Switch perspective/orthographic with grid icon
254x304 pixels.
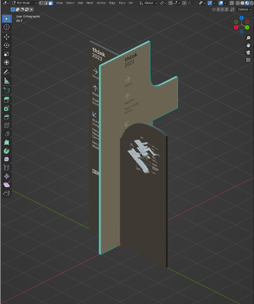tap(248, 60)
